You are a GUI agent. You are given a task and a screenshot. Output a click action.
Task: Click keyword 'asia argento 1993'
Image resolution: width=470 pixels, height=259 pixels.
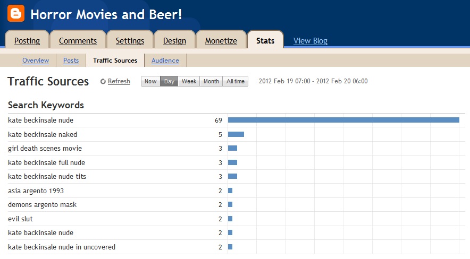coord(36,191)
